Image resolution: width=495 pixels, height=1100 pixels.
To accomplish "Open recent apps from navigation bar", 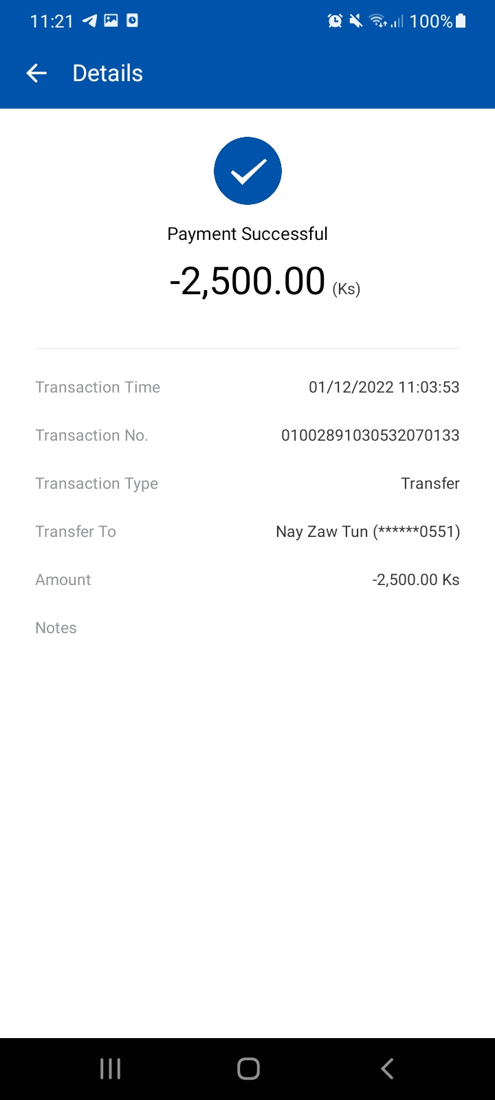I will pos(110,1068).
